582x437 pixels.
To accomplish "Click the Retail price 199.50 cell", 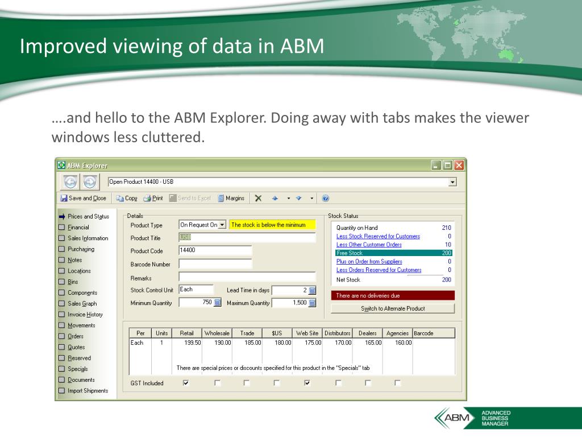I will 187,343.
